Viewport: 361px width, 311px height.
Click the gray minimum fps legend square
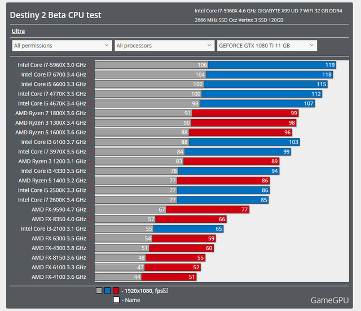pyautogui.click(x=99, y=291)
